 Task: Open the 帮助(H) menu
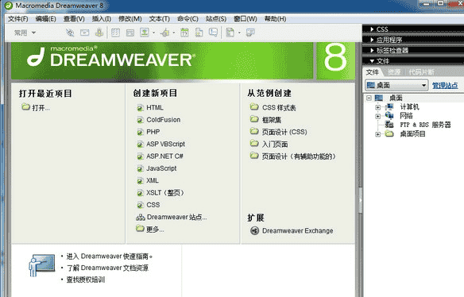tap(275, 19)
